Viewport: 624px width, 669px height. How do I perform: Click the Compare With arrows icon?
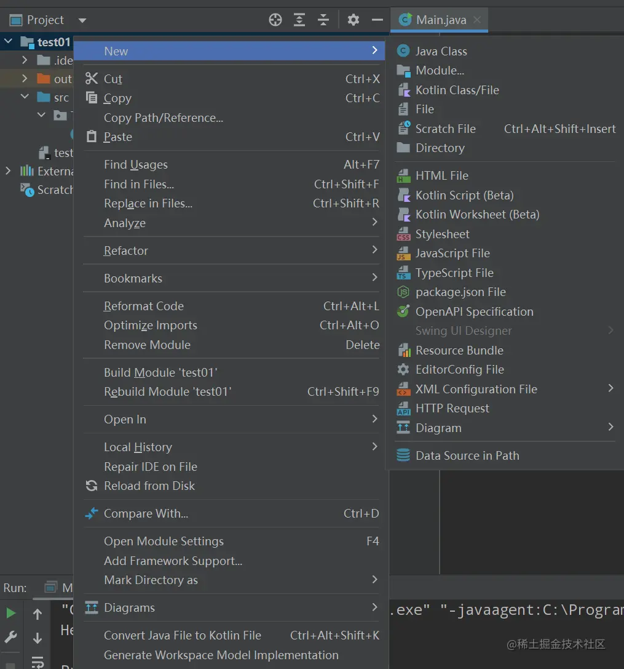(x=91, y=513)
